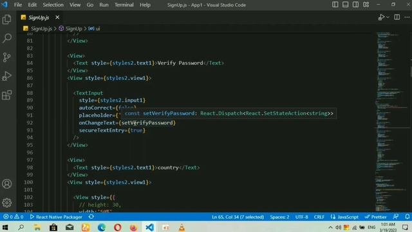
Task: Change language mode JavaScript
Action: click(345, 217)
